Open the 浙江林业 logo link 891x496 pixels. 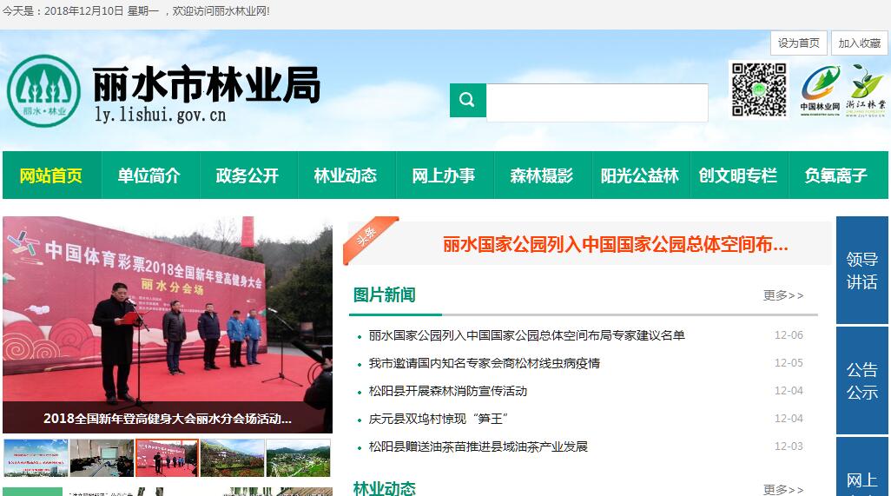click(866, 89)
